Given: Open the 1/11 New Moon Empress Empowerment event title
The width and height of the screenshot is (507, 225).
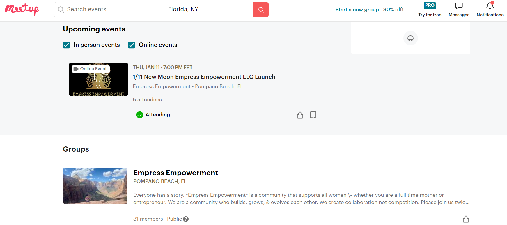Looking at the screenshot, I should (x=204, y=77).
